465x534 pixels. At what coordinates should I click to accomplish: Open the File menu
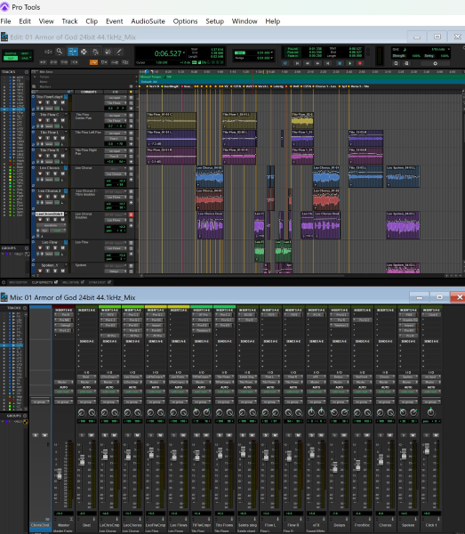pos(5,21)
